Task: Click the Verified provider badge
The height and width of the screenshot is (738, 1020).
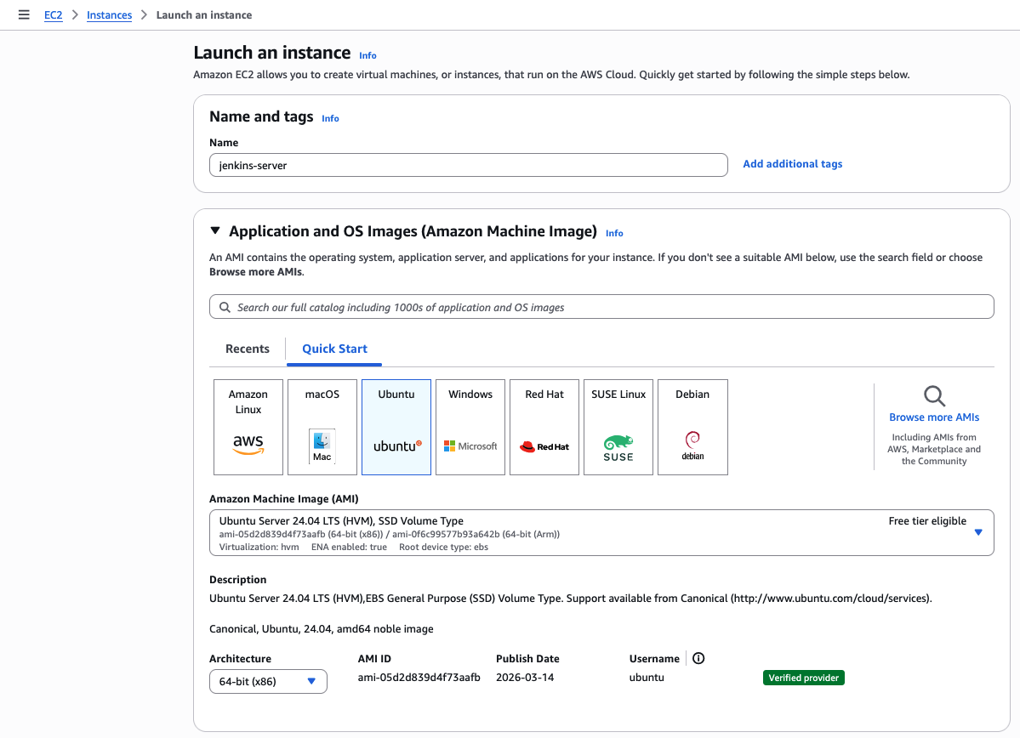Action: pyautogui.click(x=803, y=678)
